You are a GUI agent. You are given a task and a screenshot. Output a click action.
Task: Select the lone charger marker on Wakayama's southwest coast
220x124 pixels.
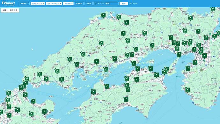(x=187, y=90)
